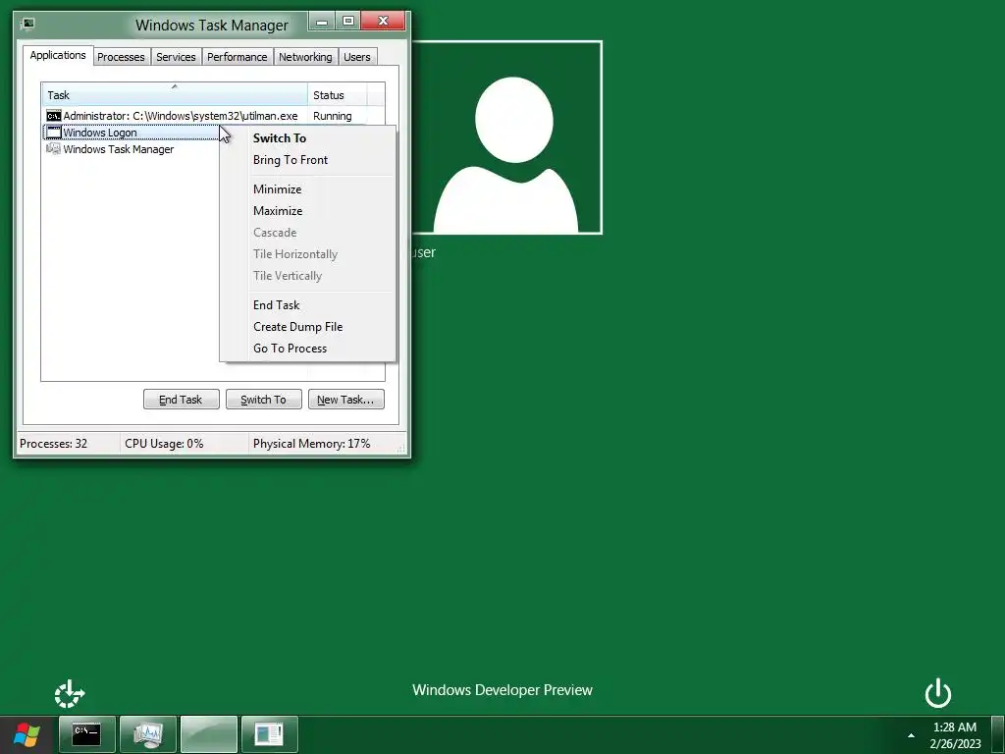Click the New Task... button
The height and width of the screenshot is (754, 1005).
[x=346, y=400]
